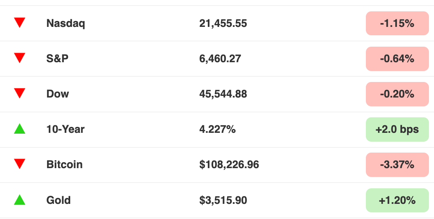Select the red down arrow for Dow
This screenshot has width=434, height=219.
[x=20, y=93]
